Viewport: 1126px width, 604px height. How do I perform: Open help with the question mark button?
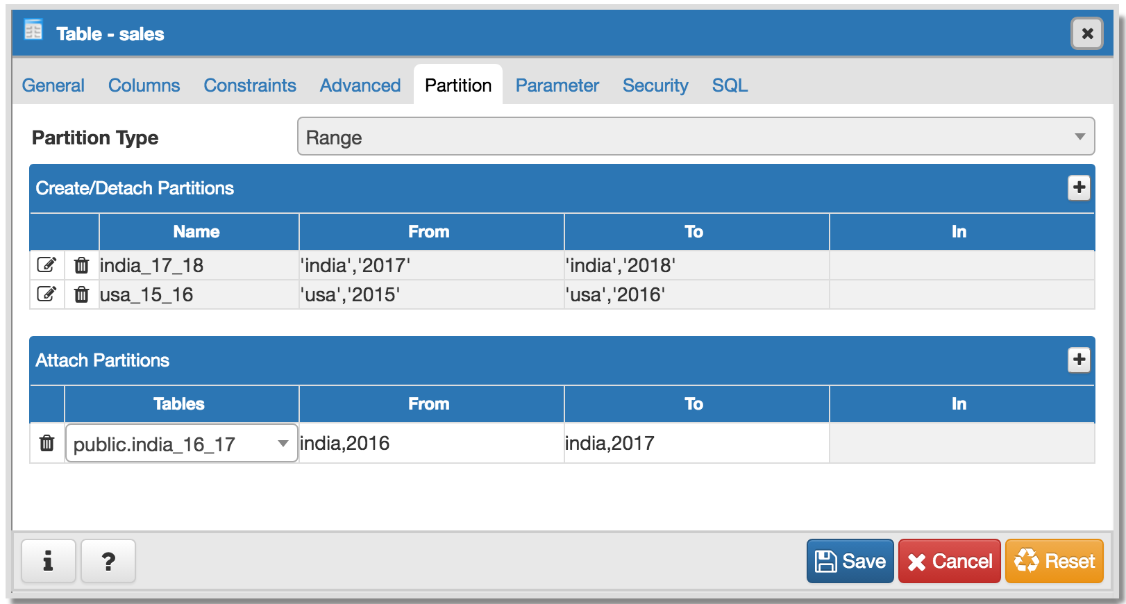(108, 561)
